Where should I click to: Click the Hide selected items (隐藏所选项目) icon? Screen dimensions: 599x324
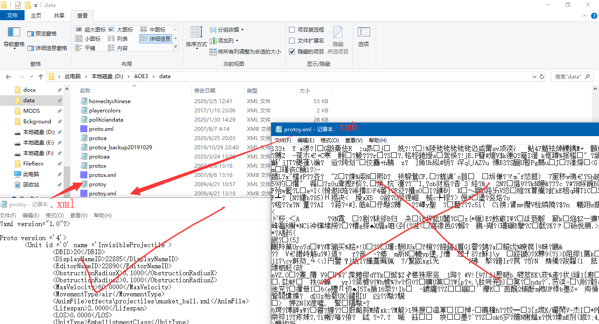point(338,38)
